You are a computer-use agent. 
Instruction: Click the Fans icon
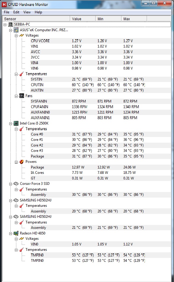(x=22, y=96)
